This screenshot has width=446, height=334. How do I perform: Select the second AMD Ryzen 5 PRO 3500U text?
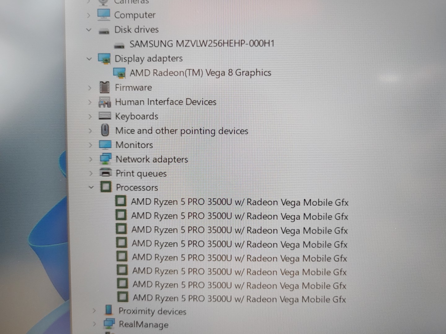pos(240,216)
